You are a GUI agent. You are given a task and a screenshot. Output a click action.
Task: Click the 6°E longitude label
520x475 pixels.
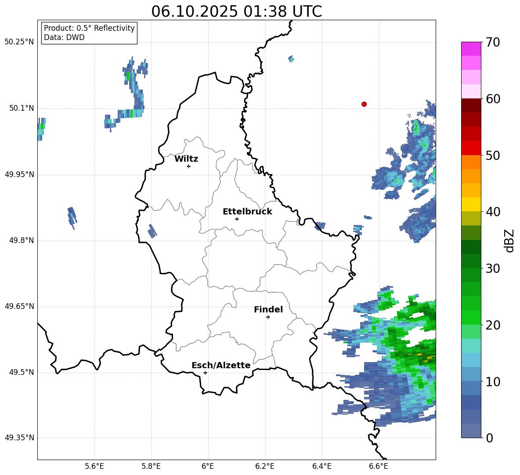click(x=208, y=466)
